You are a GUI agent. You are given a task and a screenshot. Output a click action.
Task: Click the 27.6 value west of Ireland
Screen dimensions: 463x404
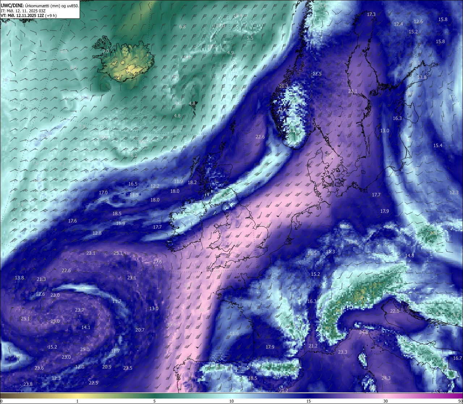157,262
